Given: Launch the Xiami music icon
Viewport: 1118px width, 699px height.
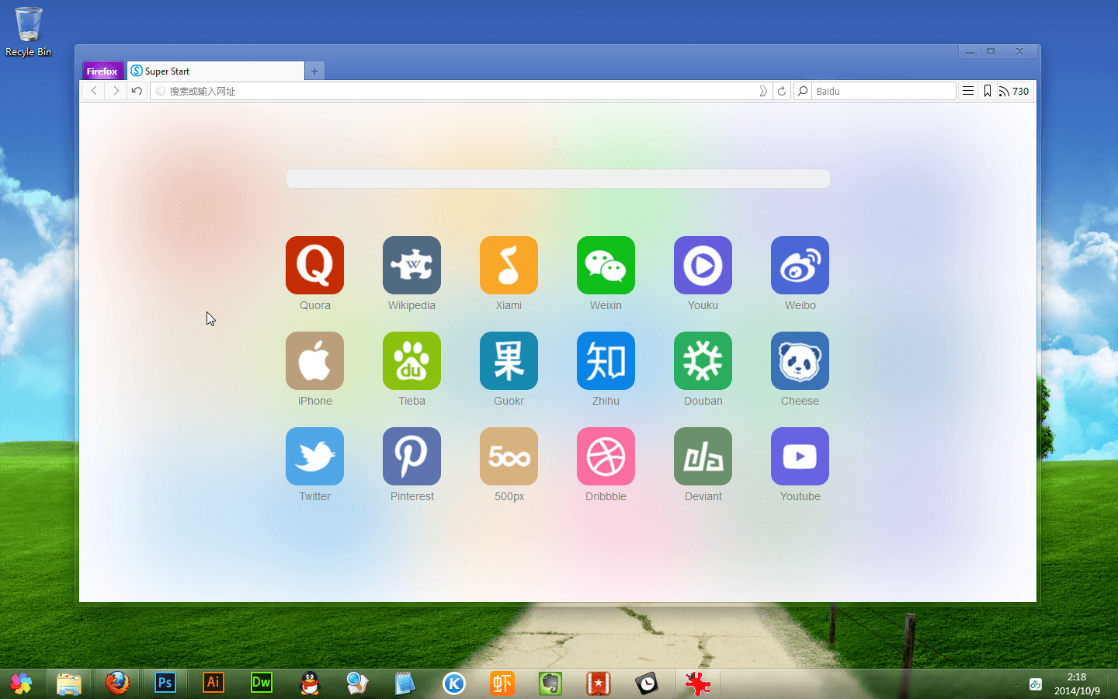Looking at the screenshot, I should pos(509,265).
